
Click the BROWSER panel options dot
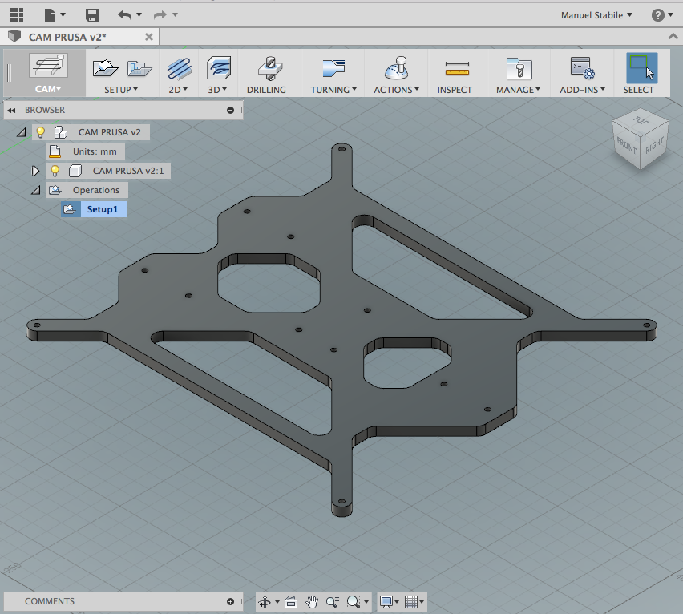tap(230, 110)
